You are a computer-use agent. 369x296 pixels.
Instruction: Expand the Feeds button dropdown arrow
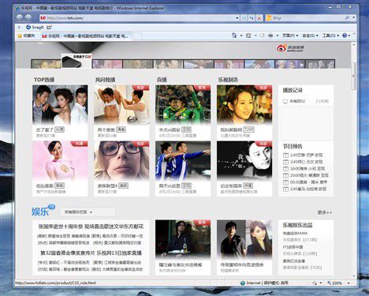[x=255, y=36]
